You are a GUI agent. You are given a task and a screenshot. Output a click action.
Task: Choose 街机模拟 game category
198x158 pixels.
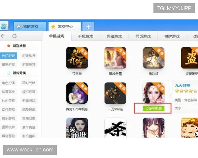tap(29, 136)
